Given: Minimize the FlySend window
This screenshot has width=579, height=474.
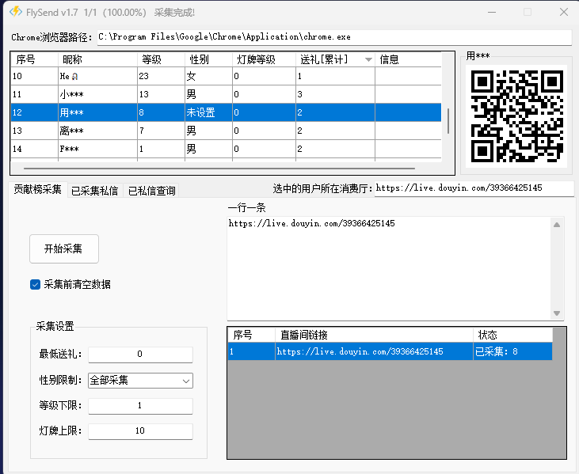Looking at the screenshot, I should point(492,13).
